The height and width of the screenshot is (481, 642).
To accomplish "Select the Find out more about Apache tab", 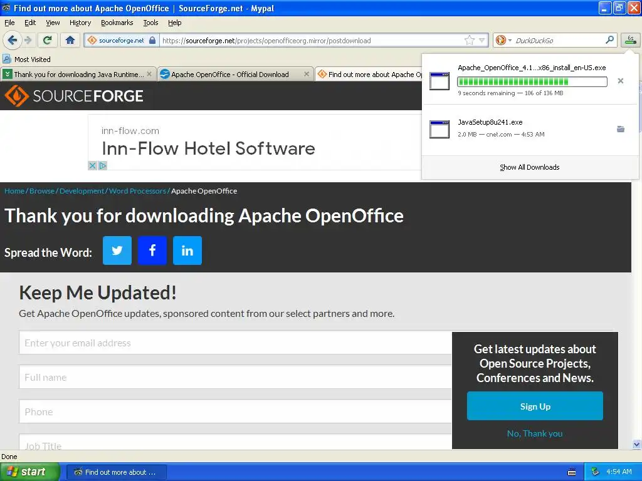I will [x=369, y=75].
